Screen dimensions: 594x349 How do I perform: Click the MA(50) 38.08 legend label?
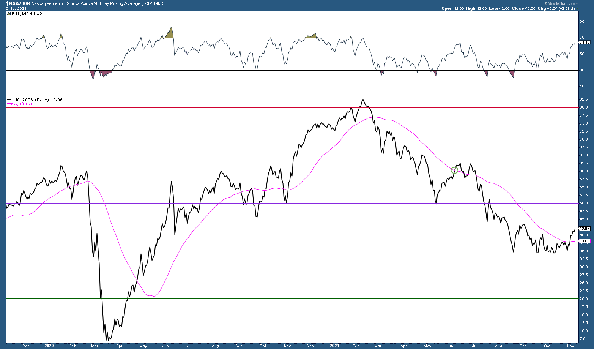point(21,104)
